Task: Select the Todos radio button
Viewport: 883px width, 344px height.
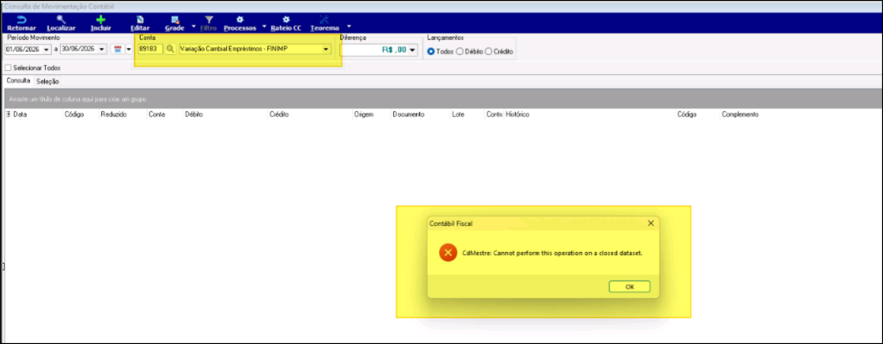Action: pyautogui.click(x=431, y=51)
